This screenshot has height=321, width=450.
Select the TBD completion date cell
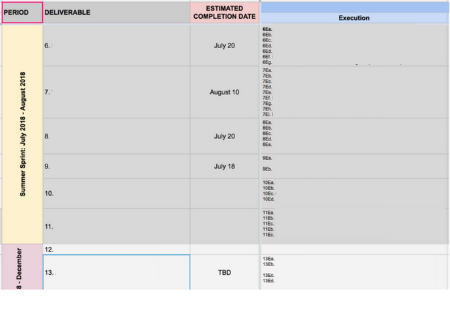point(224,272)
